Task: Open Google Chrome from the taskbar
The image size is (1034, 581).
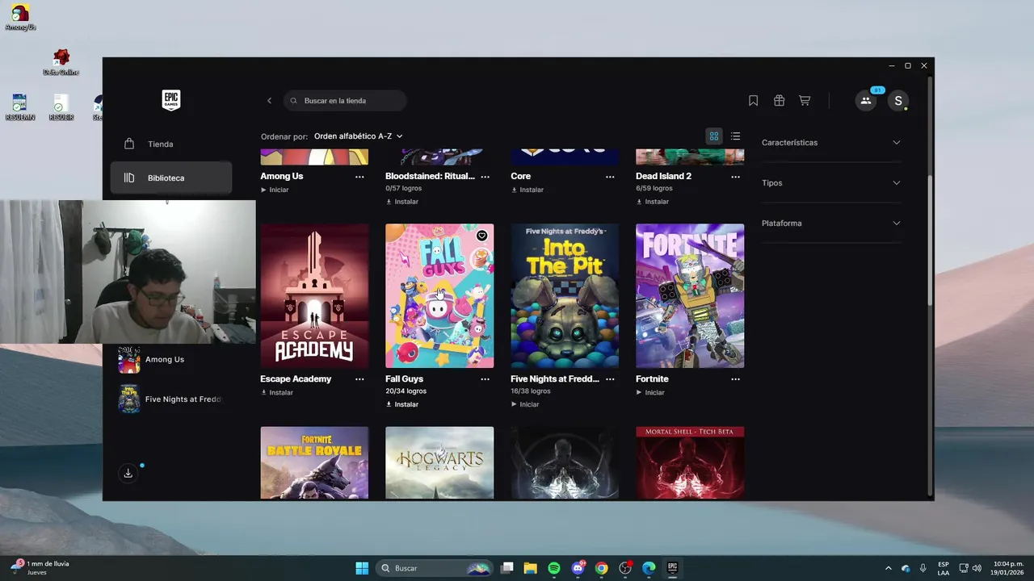Action: pos(601,568)
